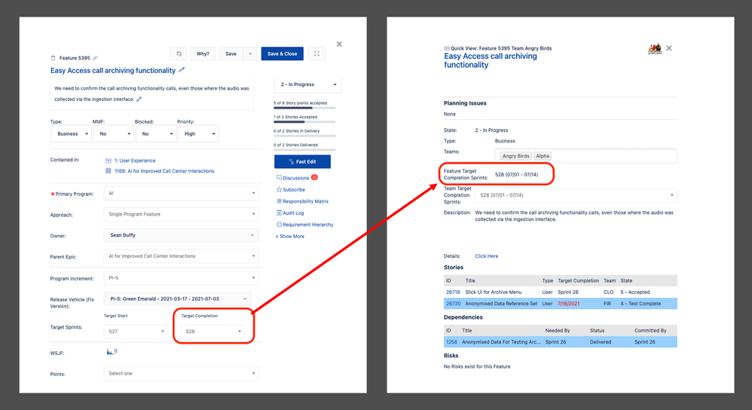Open the Release Vehicle dropdown
The image size is (752, 410).
pos(177,298)
